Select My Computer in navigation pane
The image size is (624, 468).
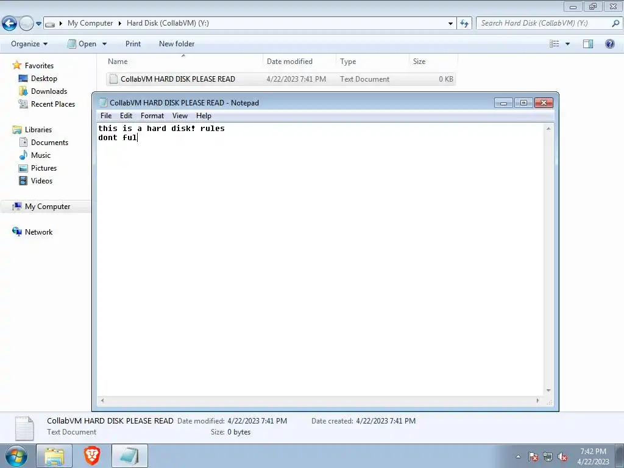pos(48,207)
